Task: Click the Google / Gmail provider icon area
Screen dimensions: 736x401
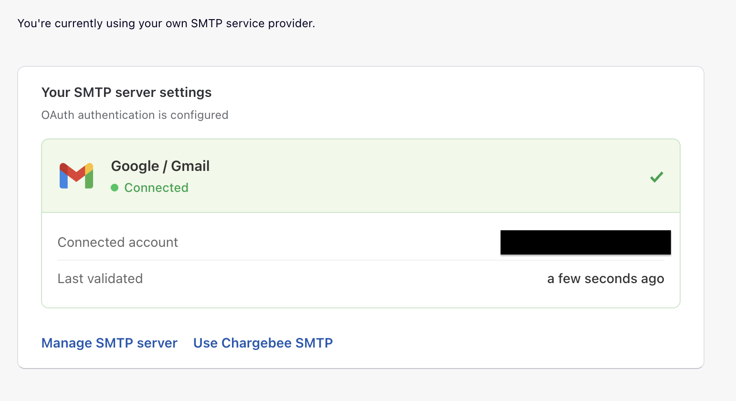Action: [x=76, y=176]
